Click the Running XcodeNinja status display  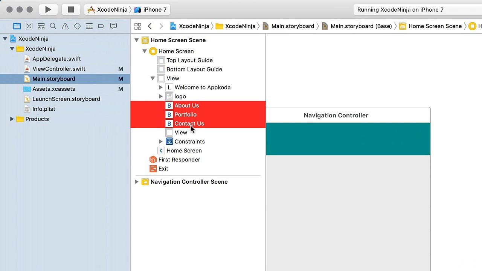pos(418,10)
